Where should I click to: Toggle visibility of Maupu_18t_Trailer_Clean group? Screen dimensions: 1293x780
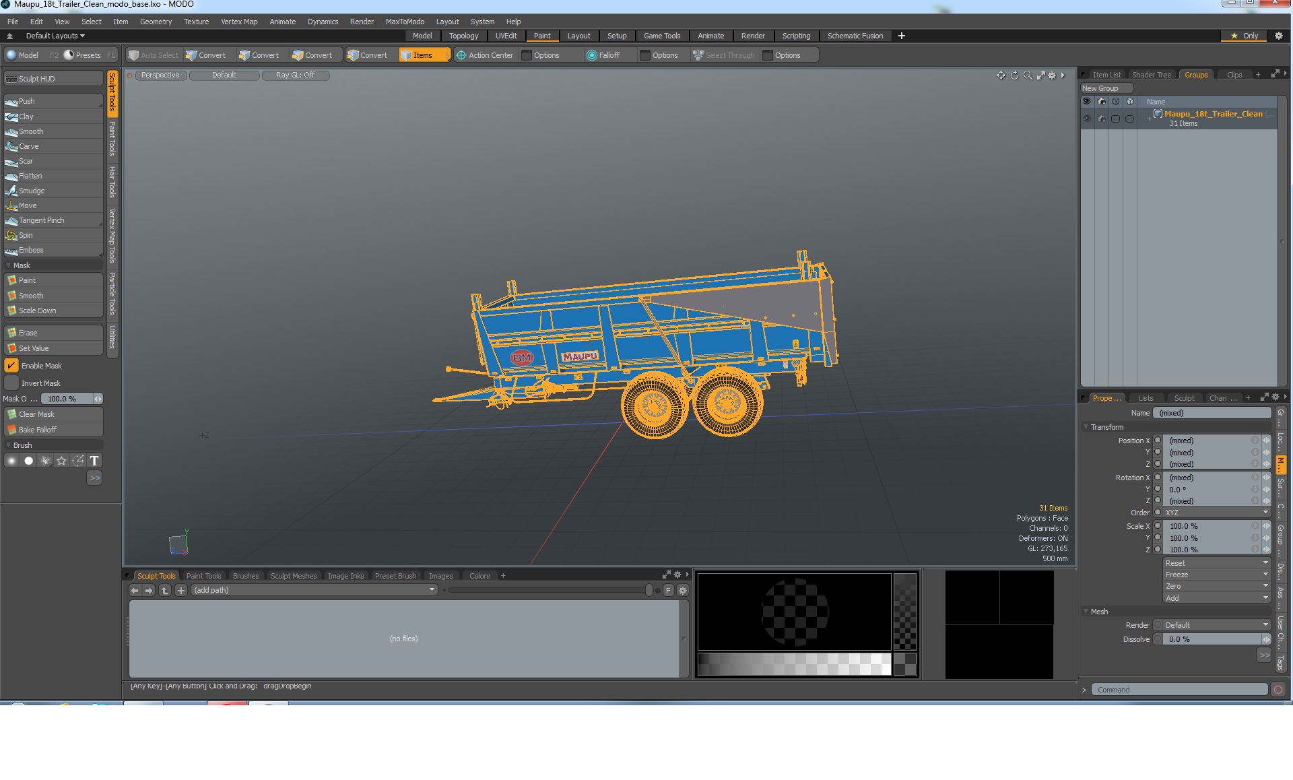(x=1086, y=119)
